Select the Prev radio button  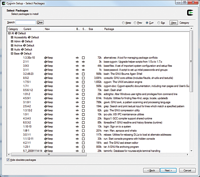135,23
